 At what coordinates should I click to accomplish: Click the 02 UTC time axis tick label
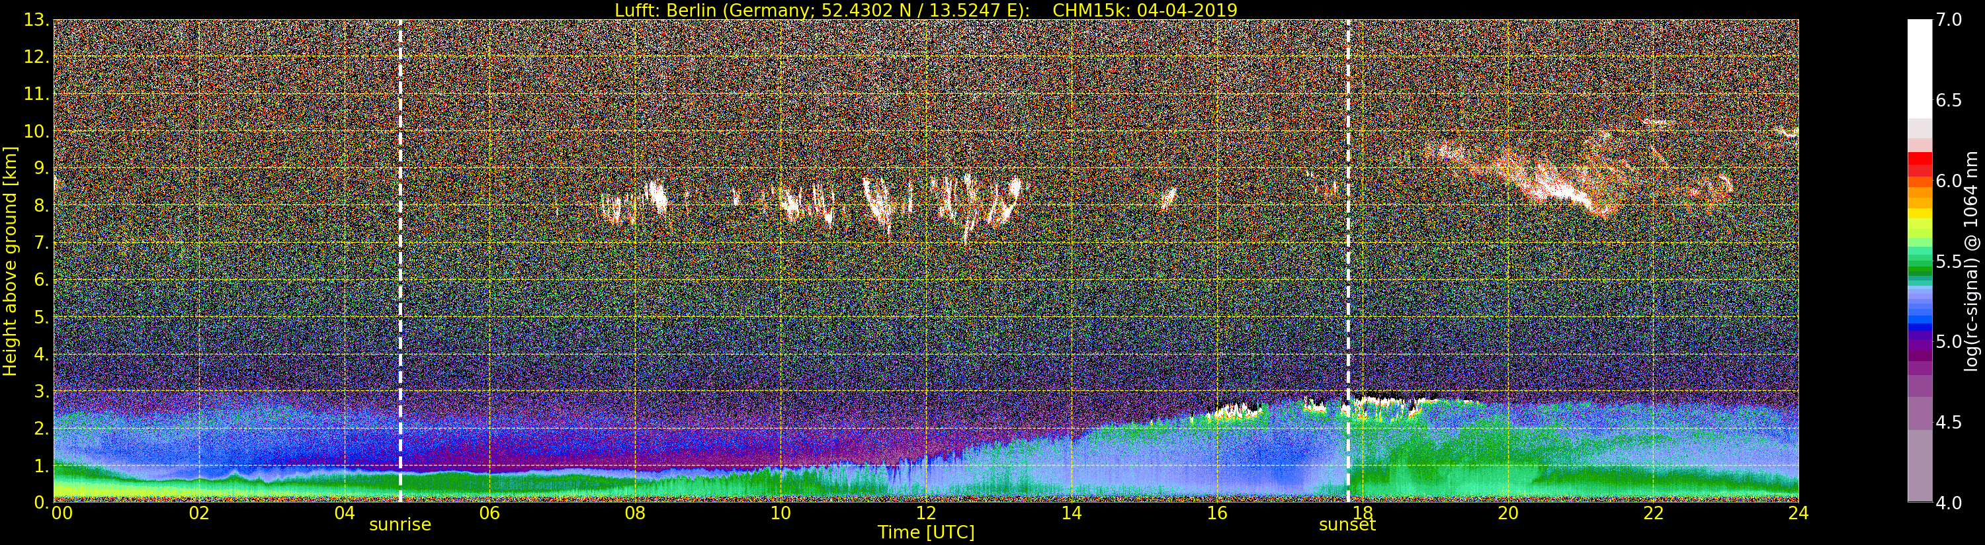click(199, 513)
